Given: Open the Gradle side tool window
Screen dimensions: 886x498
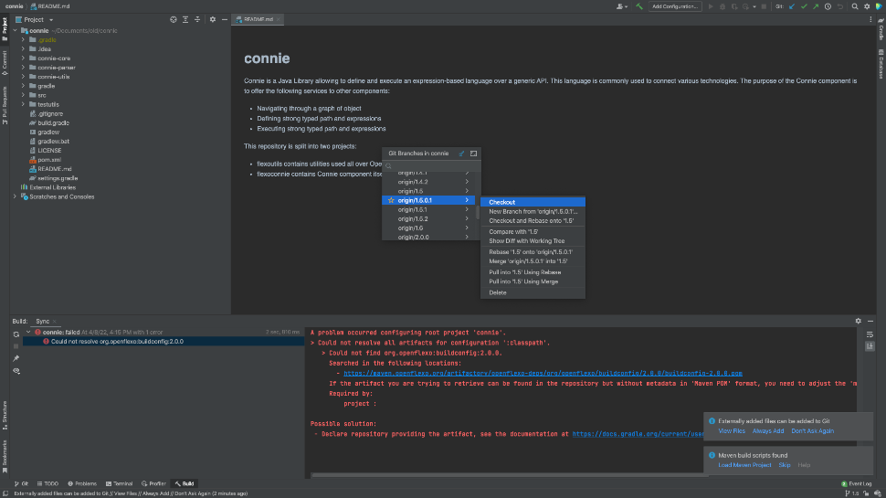Looking at the screenshot, I should (x=881, y=30).
